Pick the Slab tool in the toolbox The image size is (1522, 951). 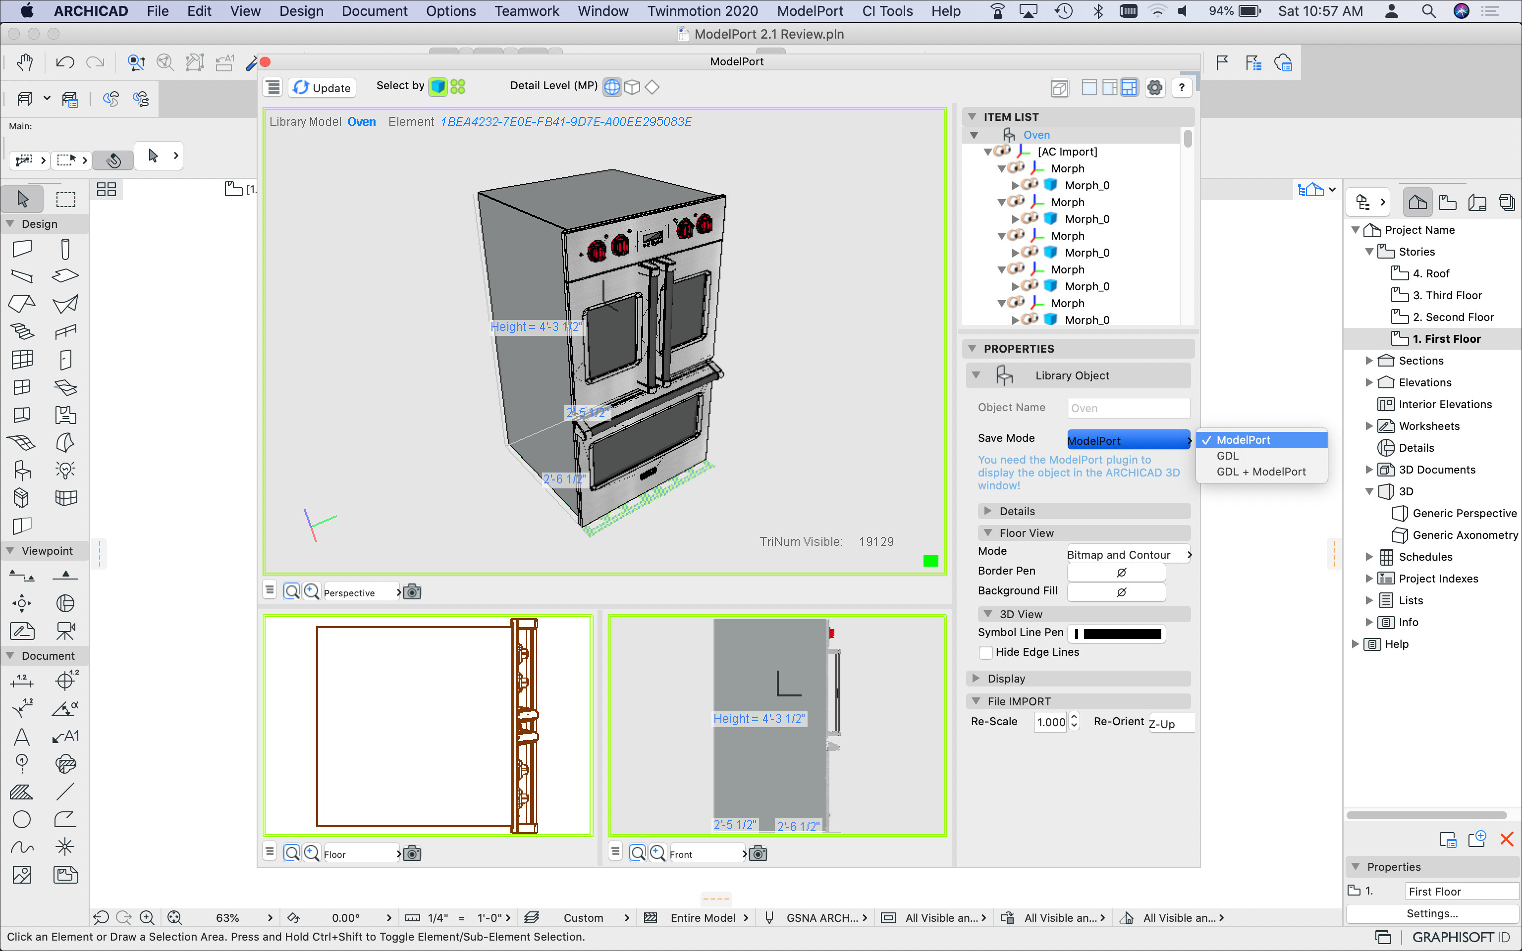click(x=65, y=276)
